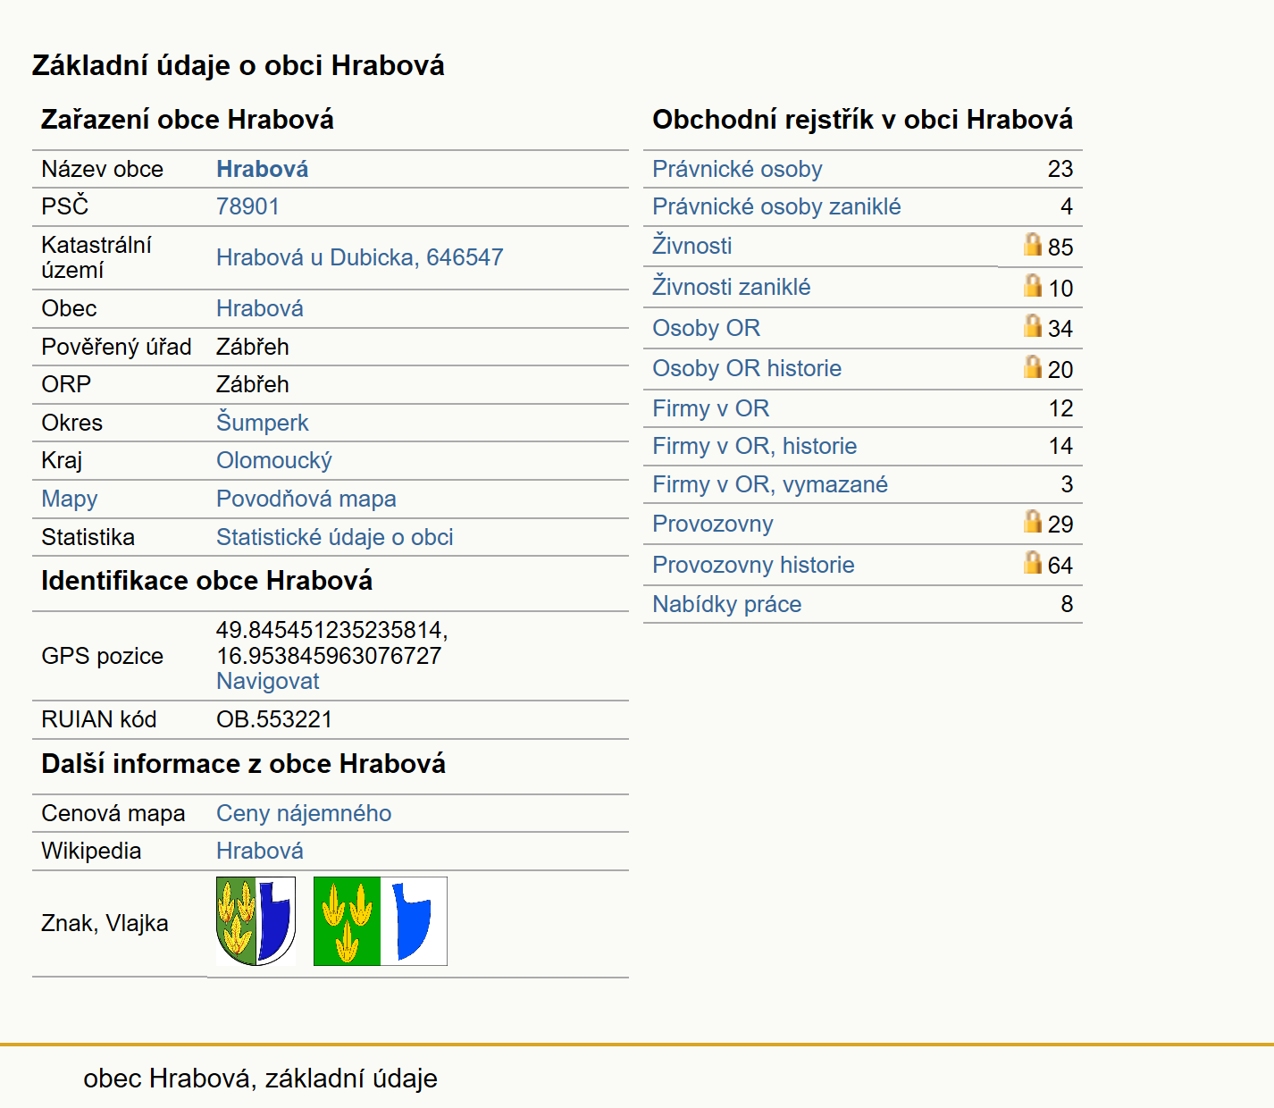Image resolution: width=1274 pixels, height=1108 pixels.
Task: Open the Mapy link
Action: click(x=70, y=499)
